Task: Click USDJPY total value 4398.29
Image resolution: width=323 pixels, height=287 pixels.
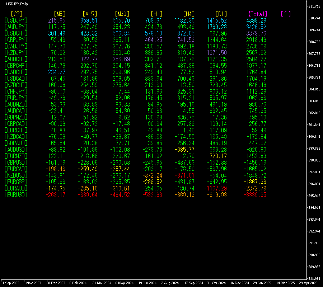Action: pos(256,20)
